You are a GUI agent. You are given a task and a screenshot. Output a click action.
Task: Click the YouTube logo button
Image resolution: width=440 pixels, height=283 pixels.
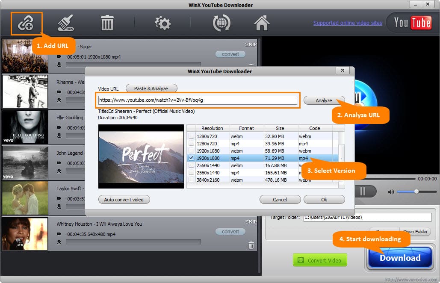pyautogui.click(x=412, y=23)
